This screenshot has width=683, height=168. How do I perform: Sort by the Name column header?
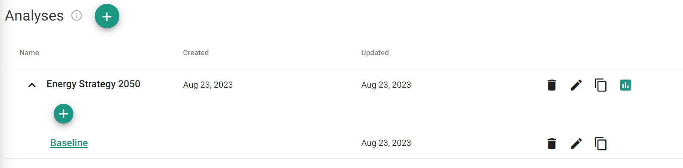coord(29,53)
